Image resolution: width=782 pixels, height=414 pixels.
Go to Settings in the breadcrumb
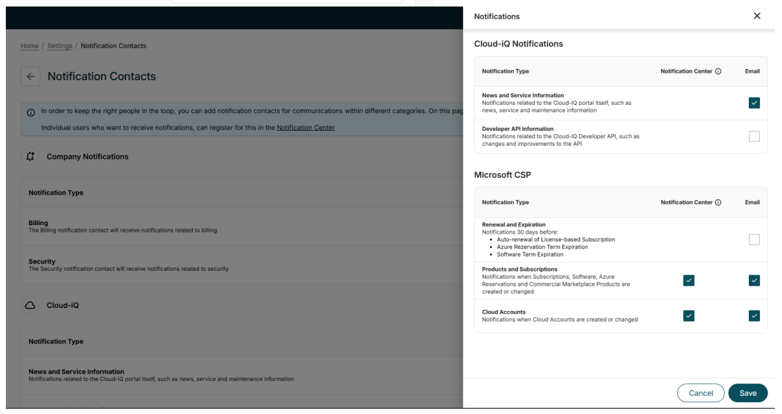pyautogui.click(x=60, y=46)
